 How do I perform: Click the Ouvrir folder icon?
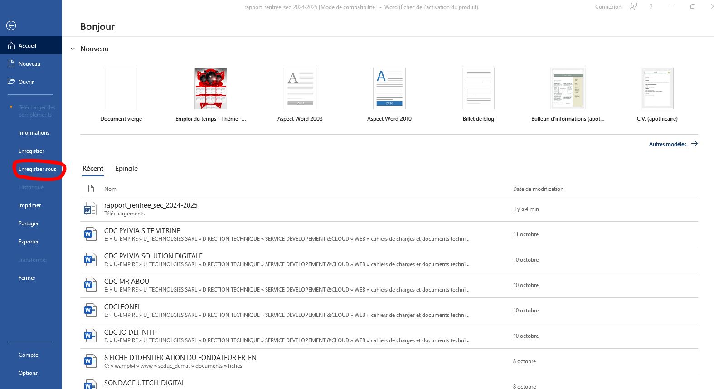(11, 82)
